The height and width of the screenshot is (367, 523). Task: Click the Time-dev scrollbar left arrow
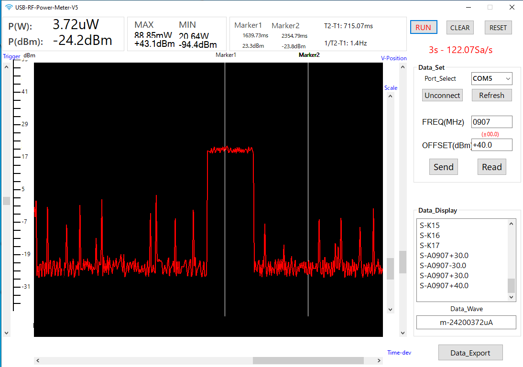coord(38,360)
